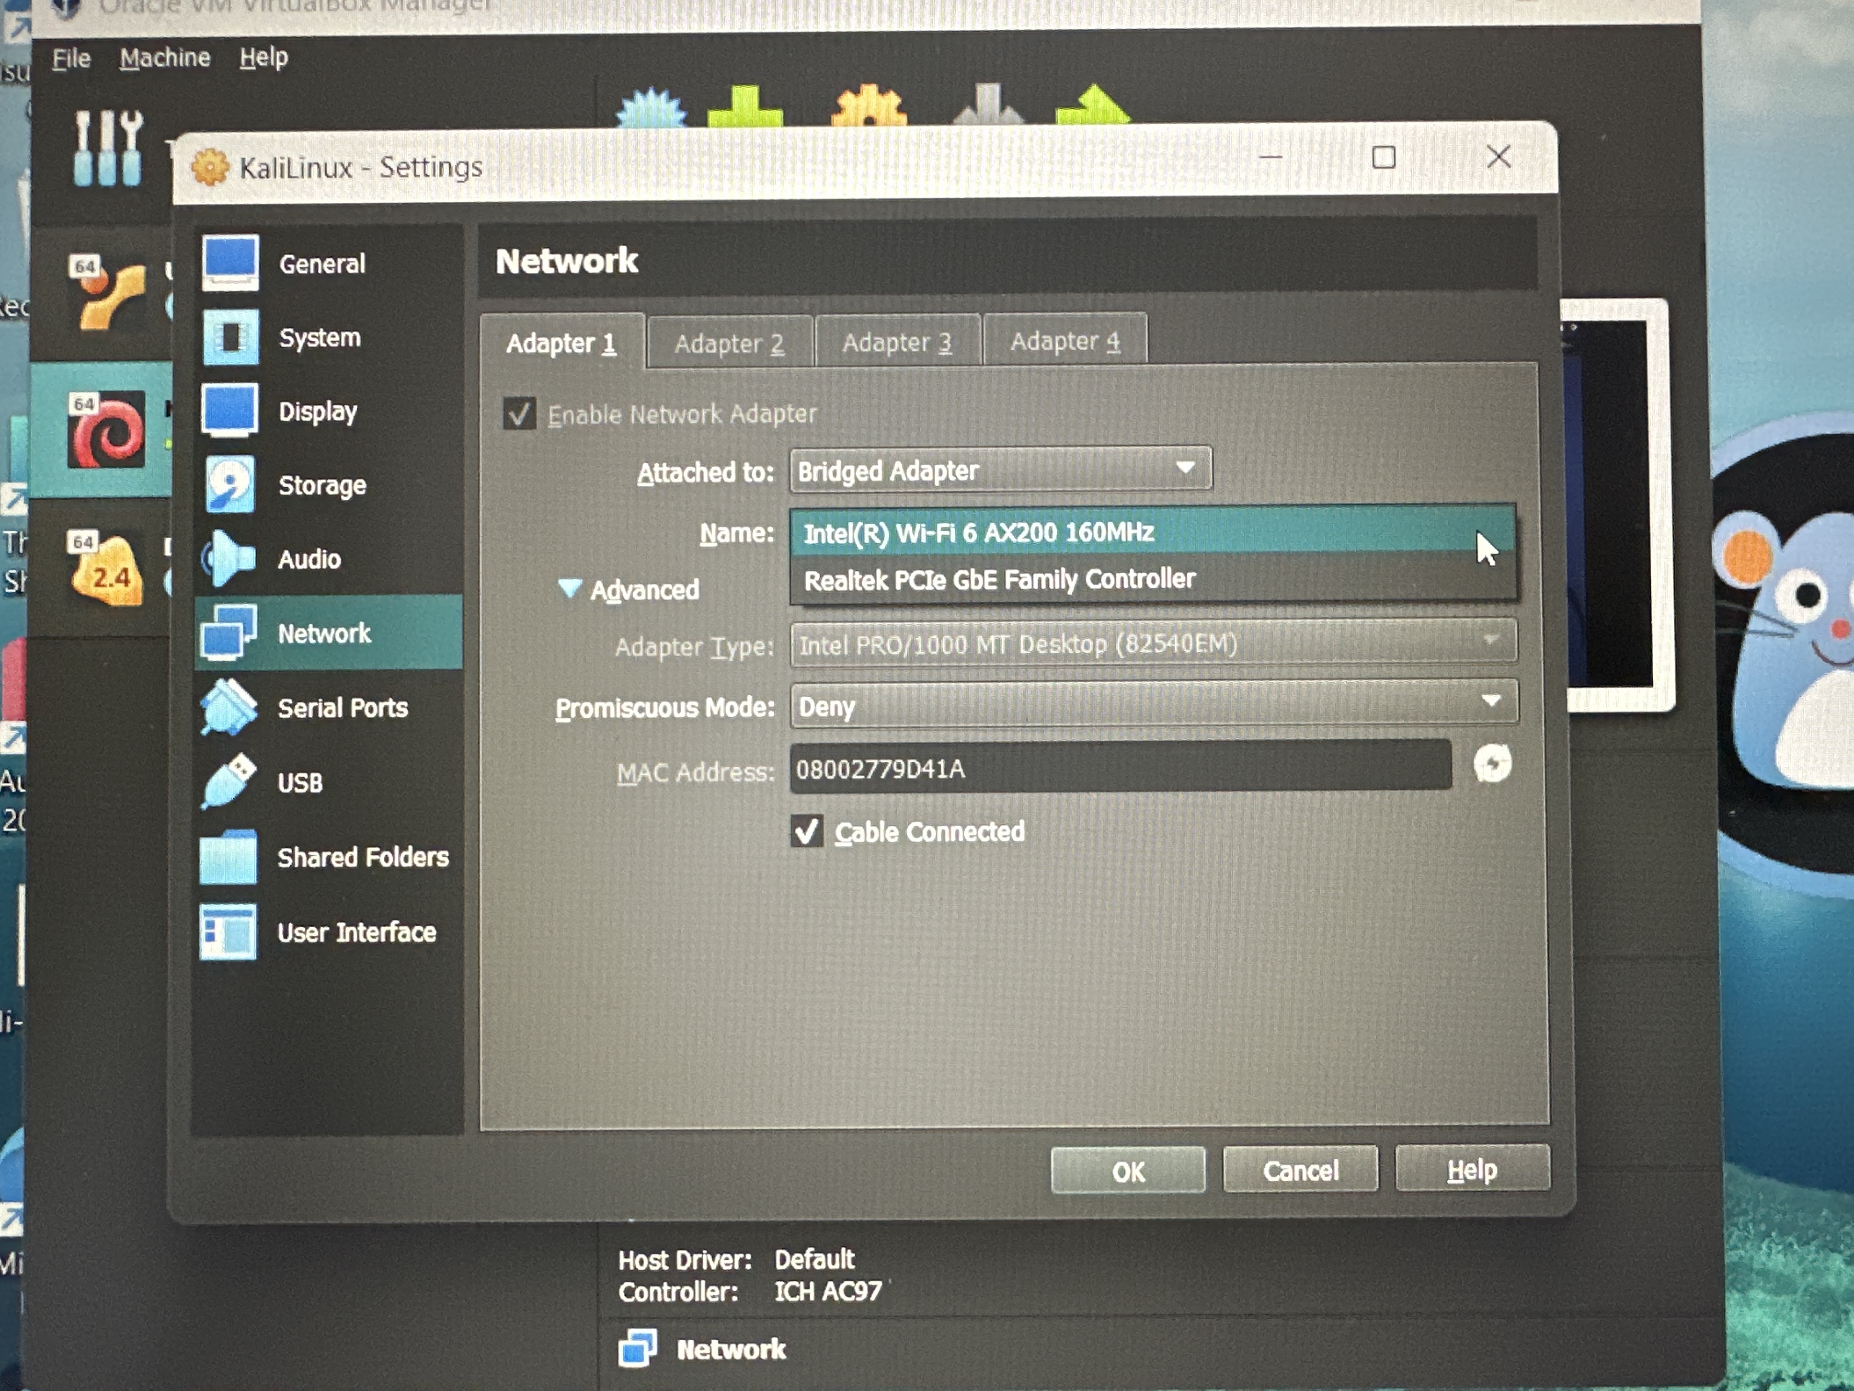
Task: Switch to the Adapter 2 tab
Action: pyautogui.click(x=729, y=342)
